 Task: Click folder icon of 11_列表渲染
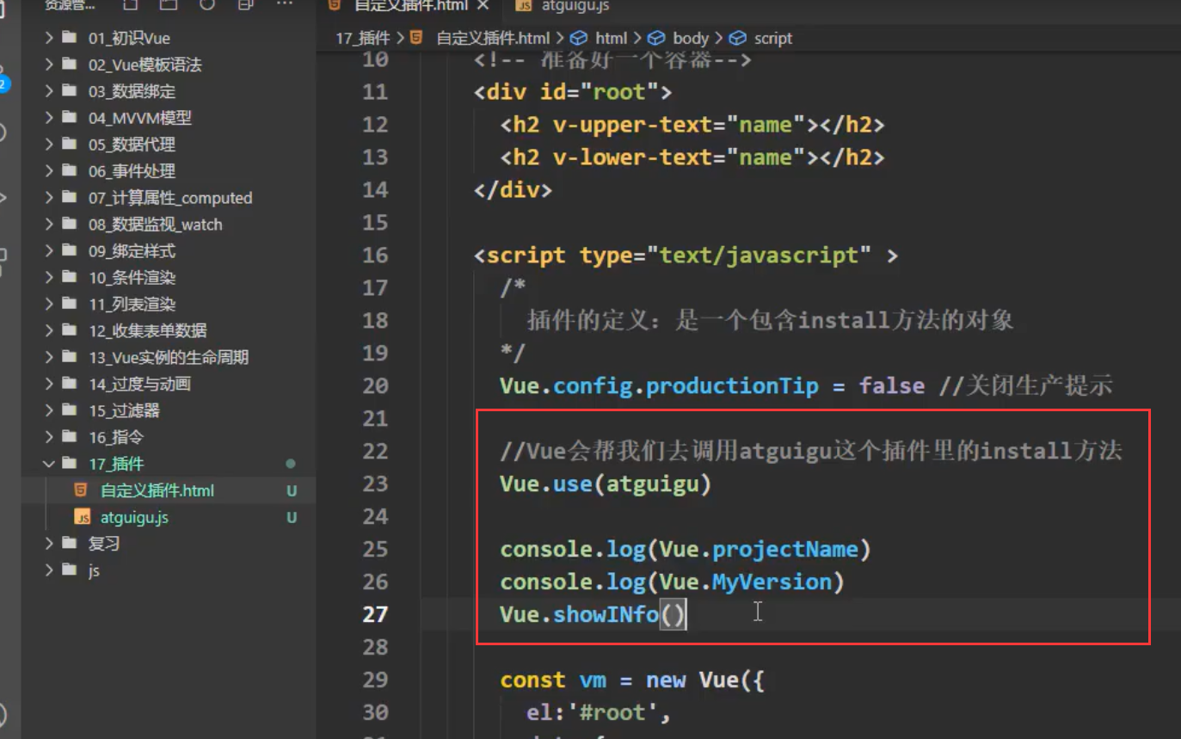(71, 305)
